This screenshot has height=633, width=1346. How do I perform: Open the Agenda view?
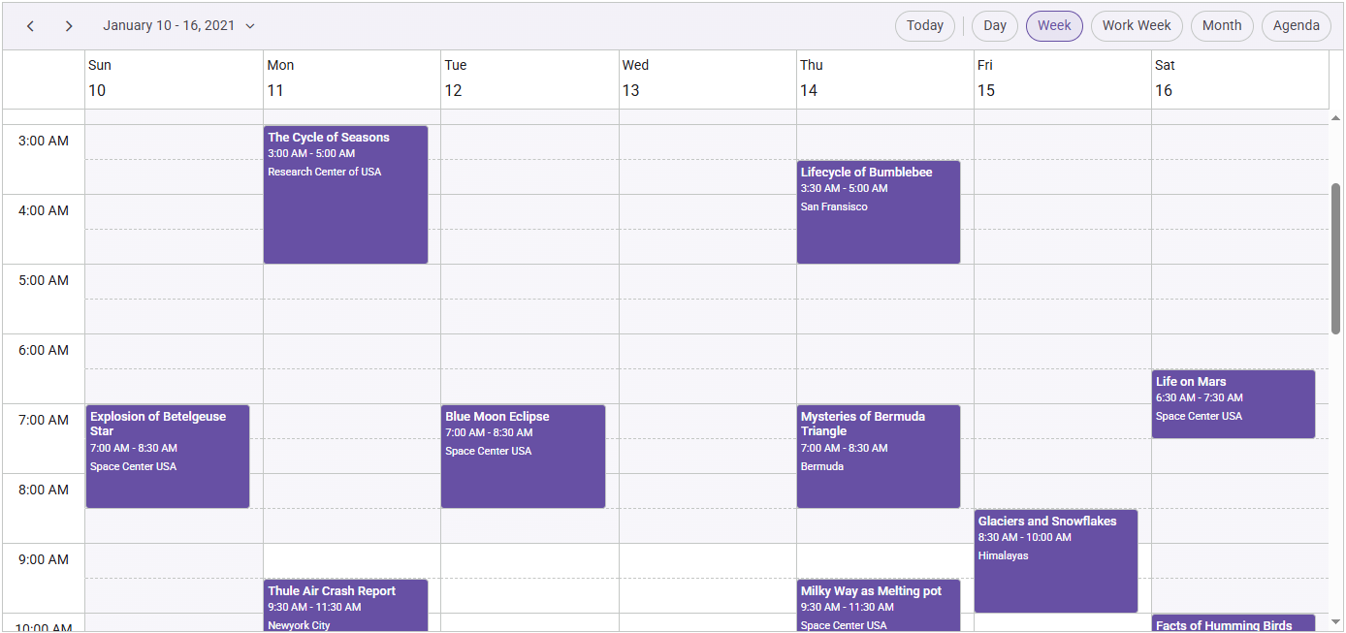click(1297, 25)
